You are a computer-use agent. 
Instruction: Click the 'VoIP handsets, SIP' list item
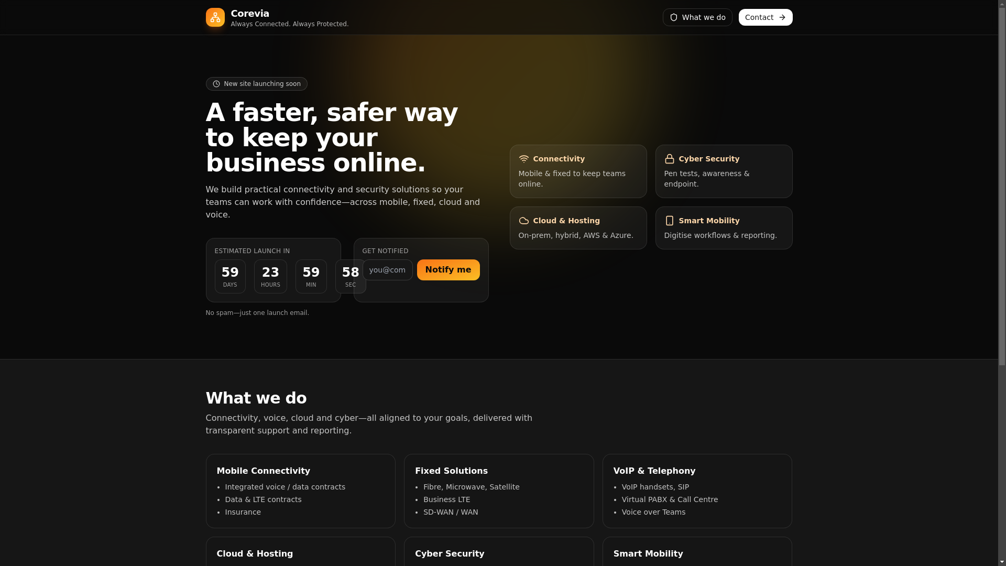(655, 487)
